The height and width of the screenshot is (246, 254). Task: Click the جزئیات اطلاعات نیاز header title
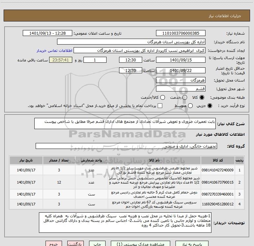(225, 16)
